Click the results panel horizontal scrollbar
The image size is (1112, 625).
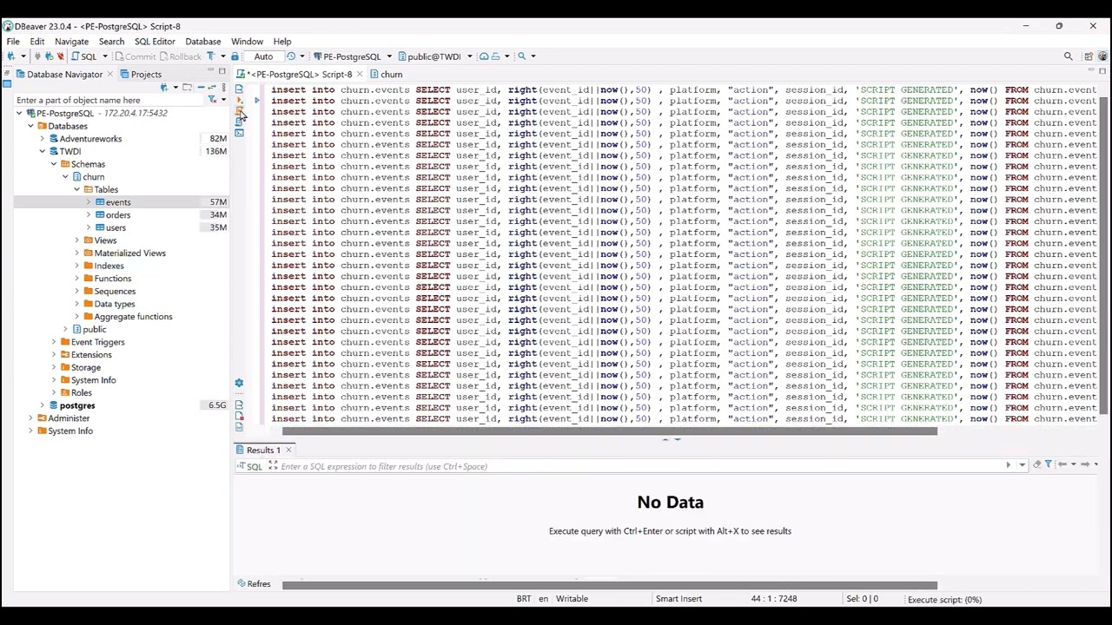pyautogui.click(x=610, y=585)
